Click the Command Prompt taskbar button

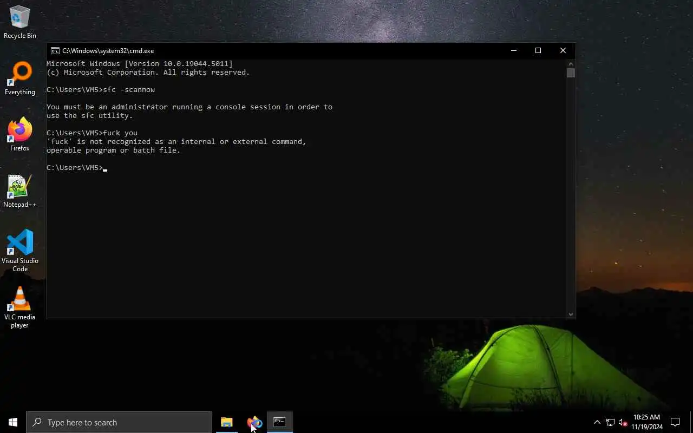point(280,422)
